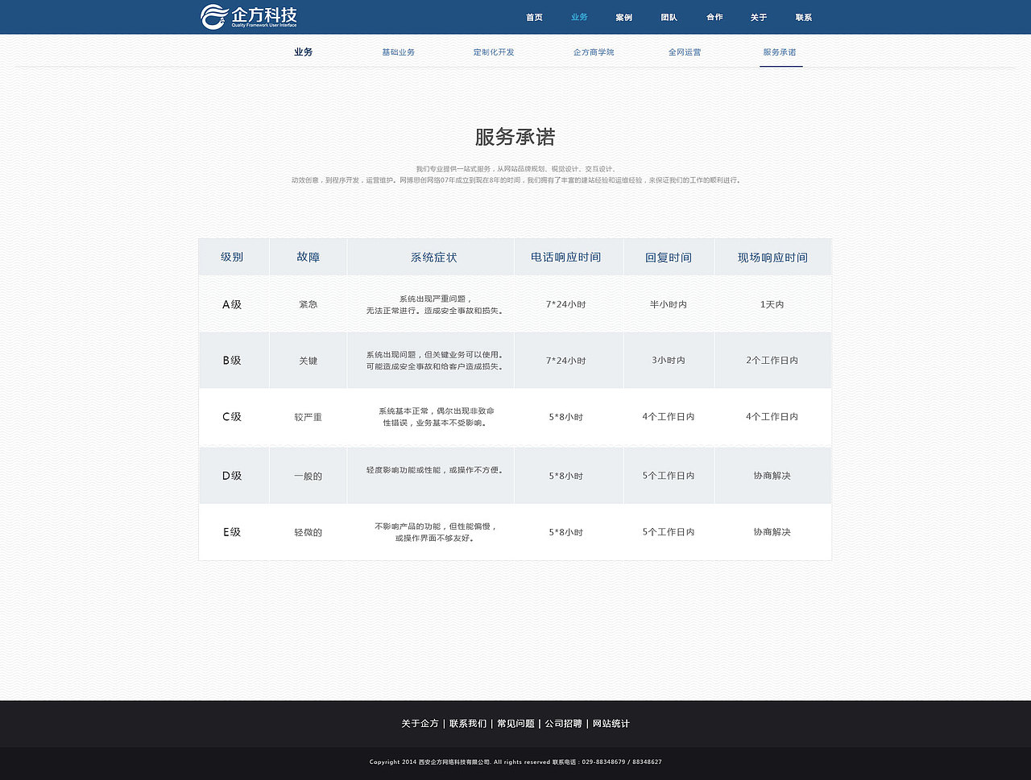This screenshot has width=1031, height=780.
Task: Click the copyright line with phone number
Action: click(515, 761)
